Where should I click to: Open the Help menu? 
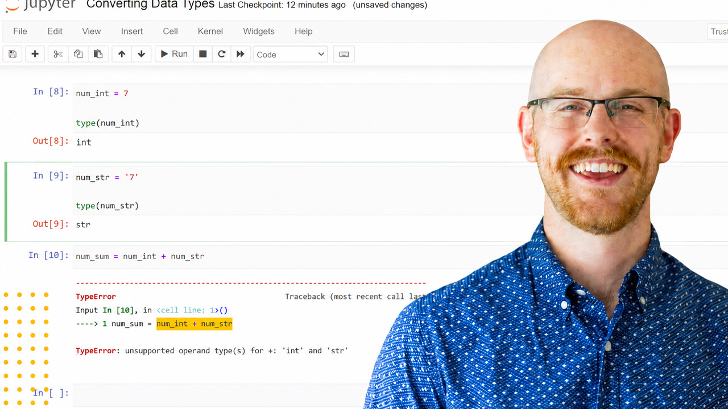coord(304,31)
